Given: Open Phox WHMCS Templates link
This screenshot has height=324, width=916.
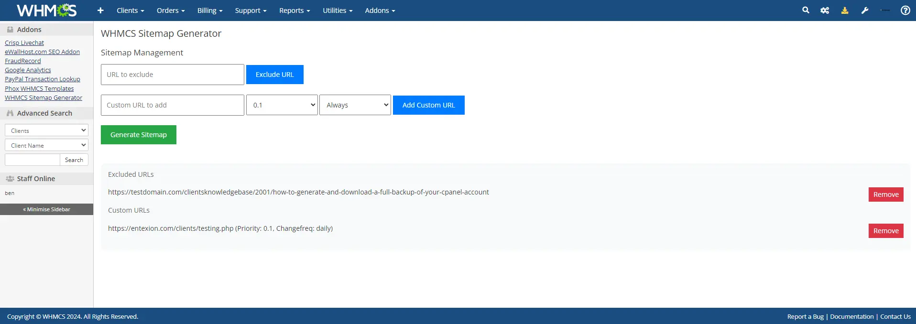Looking at the screenshot, I should point(39,88).
